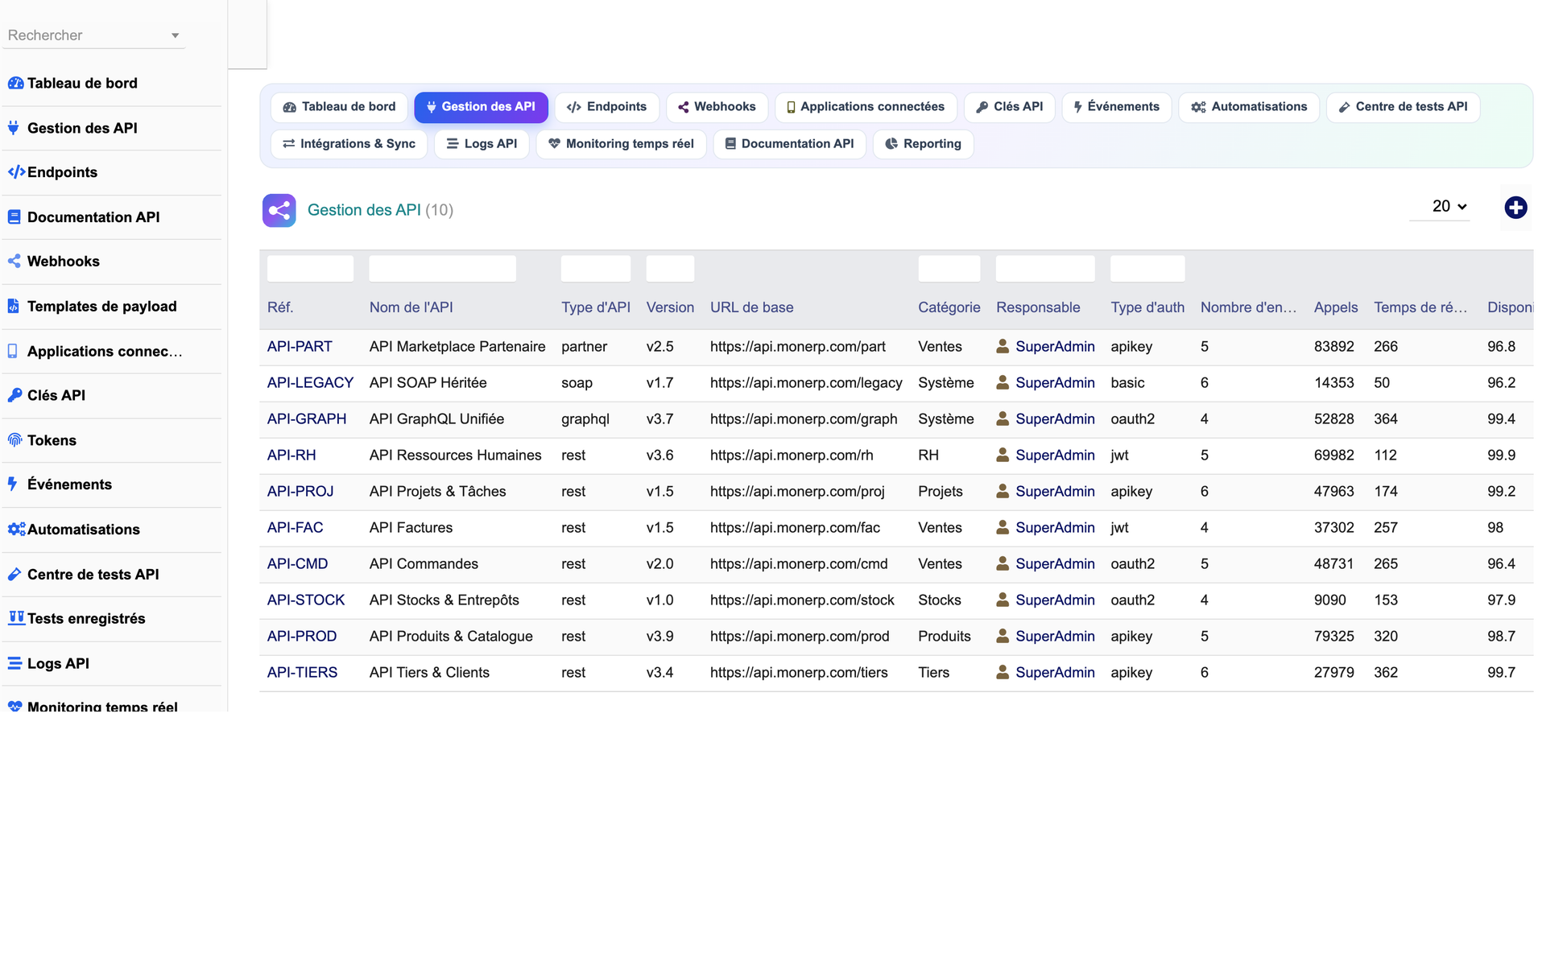Sort by the Appels column header
Image resolution: width=1567 pixels, height=969 pixels.
1336,307
